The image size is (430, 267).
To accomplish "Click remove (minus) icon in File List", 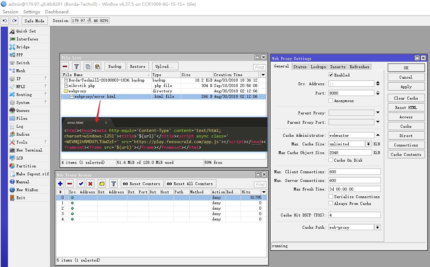I will (x=65, y=66).
